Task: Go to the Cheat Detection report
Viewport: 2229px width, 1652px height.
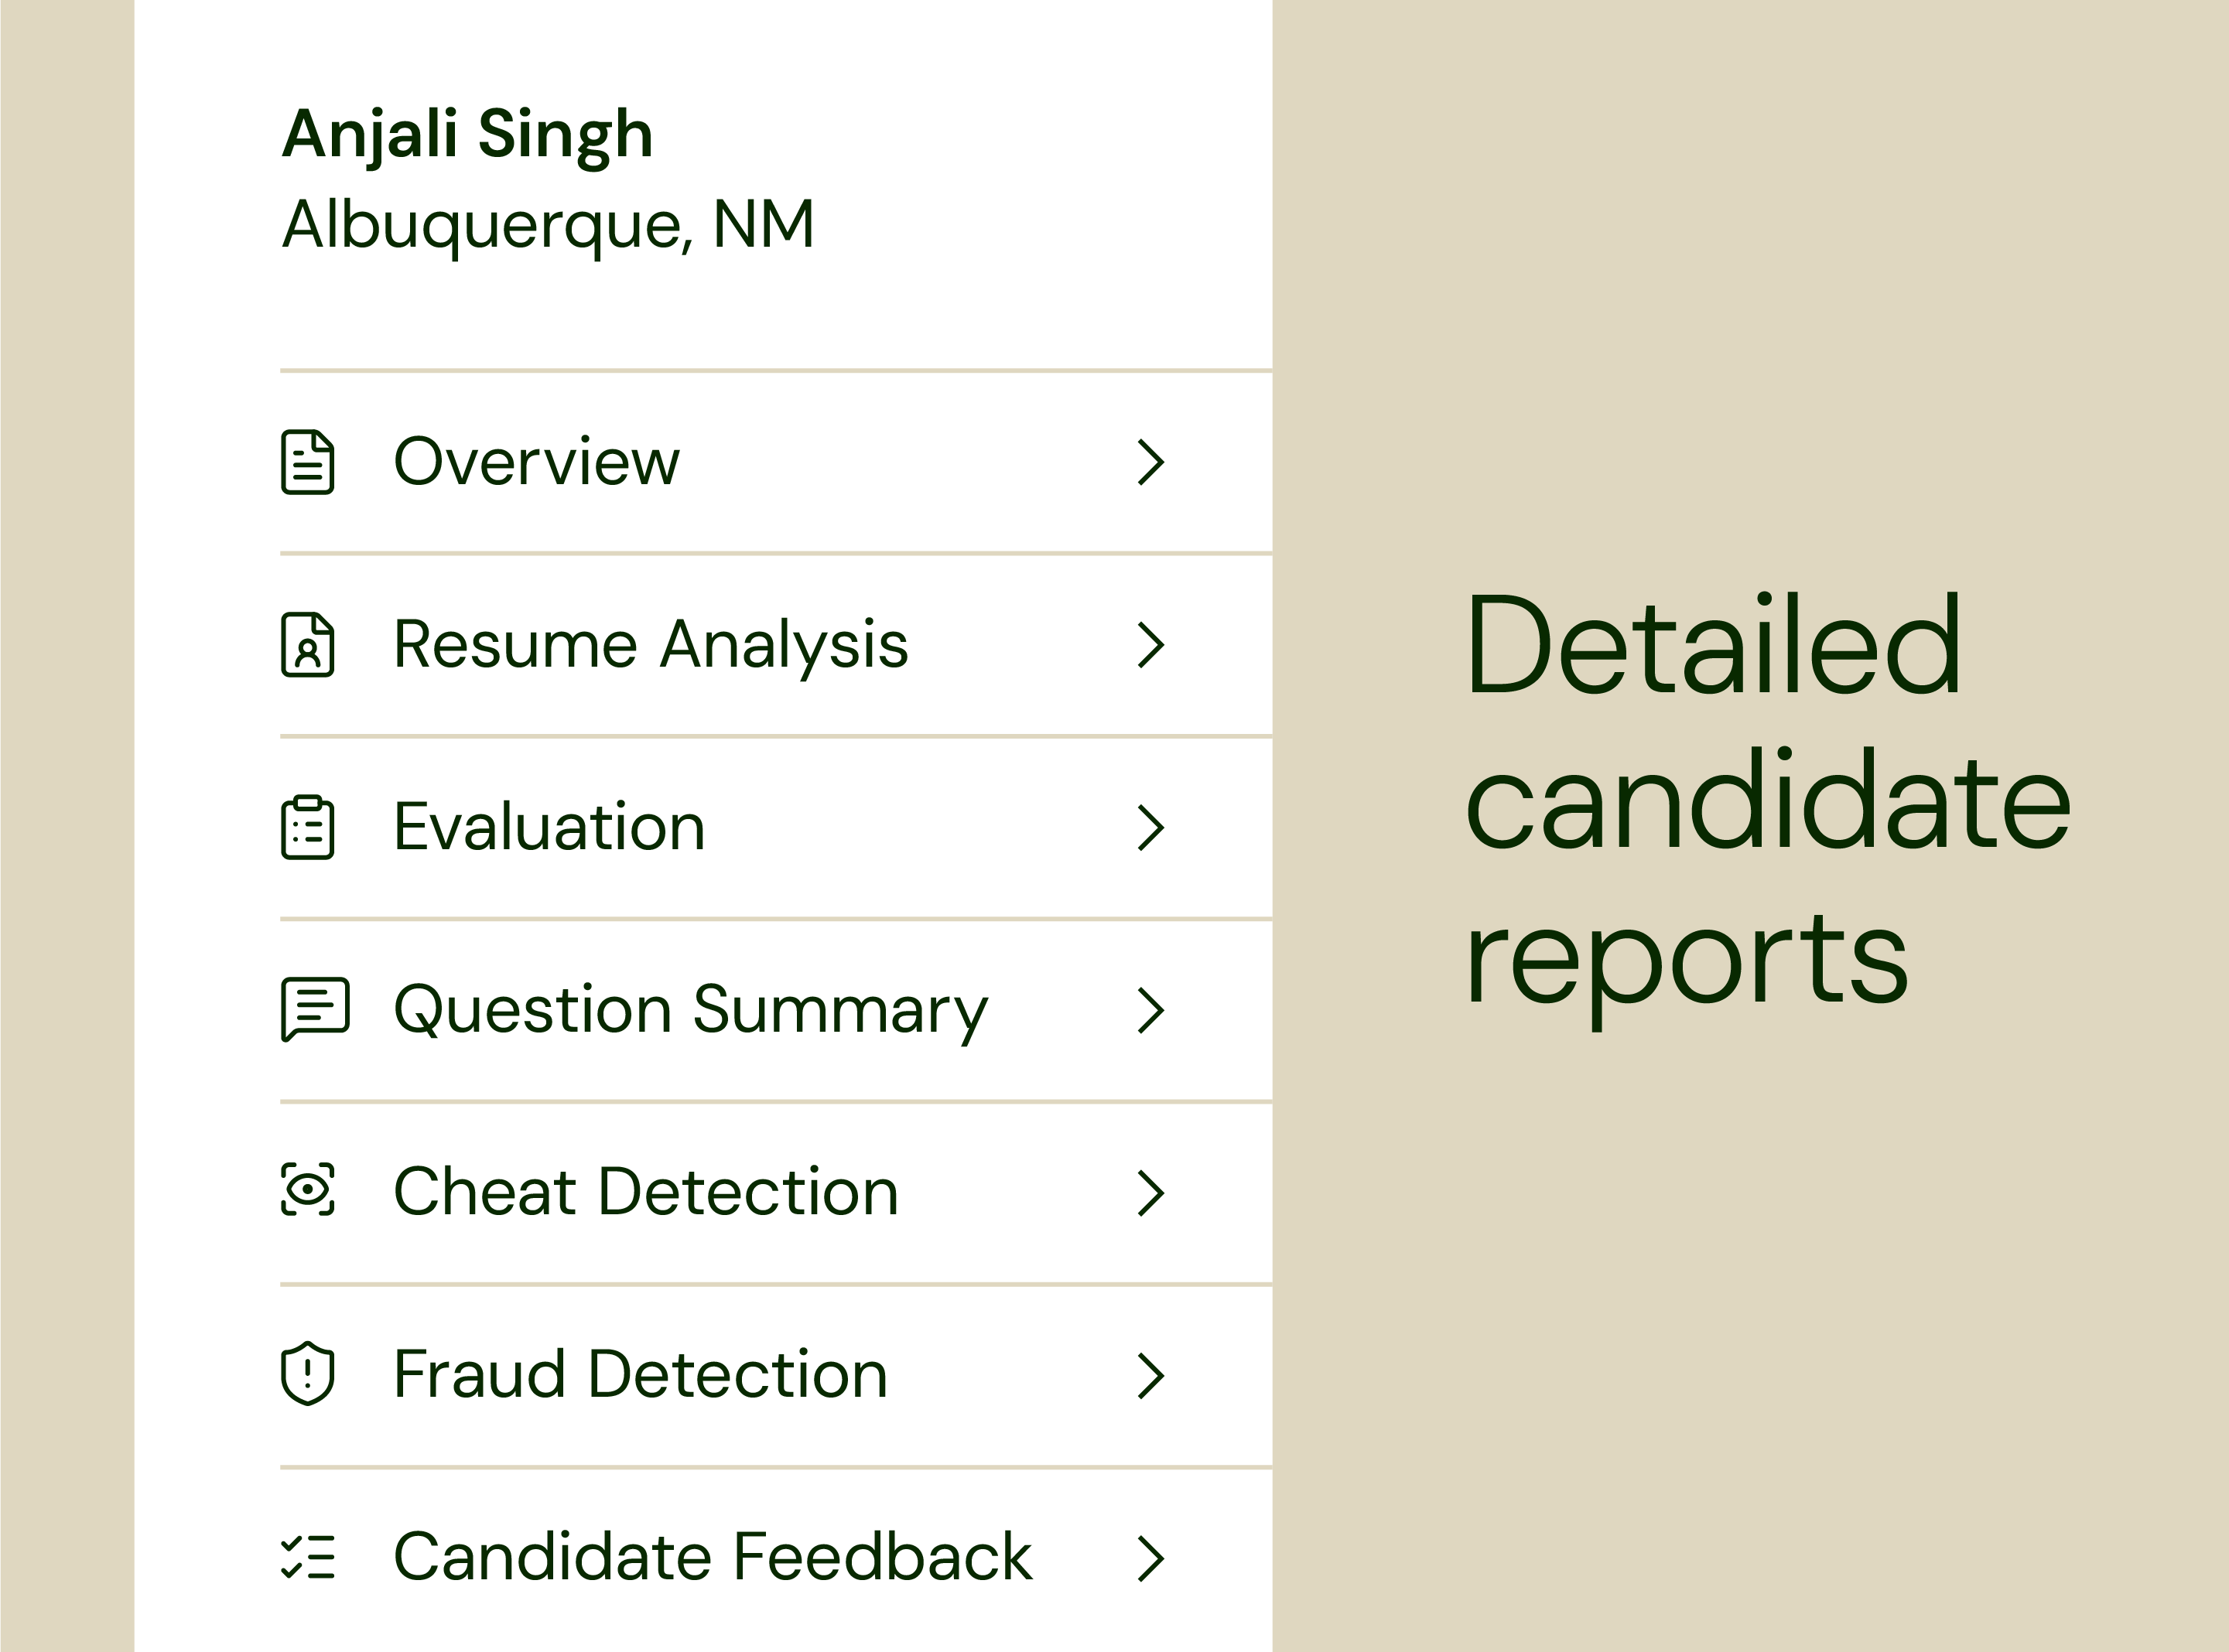Action: pos(646,1192)
